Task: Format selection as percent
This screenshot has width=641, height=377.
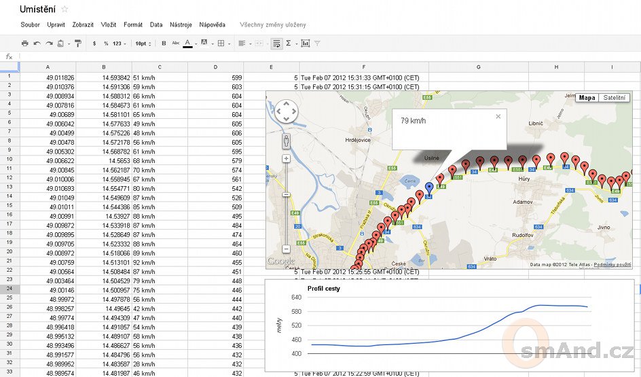Action: (x=106, y=43)
